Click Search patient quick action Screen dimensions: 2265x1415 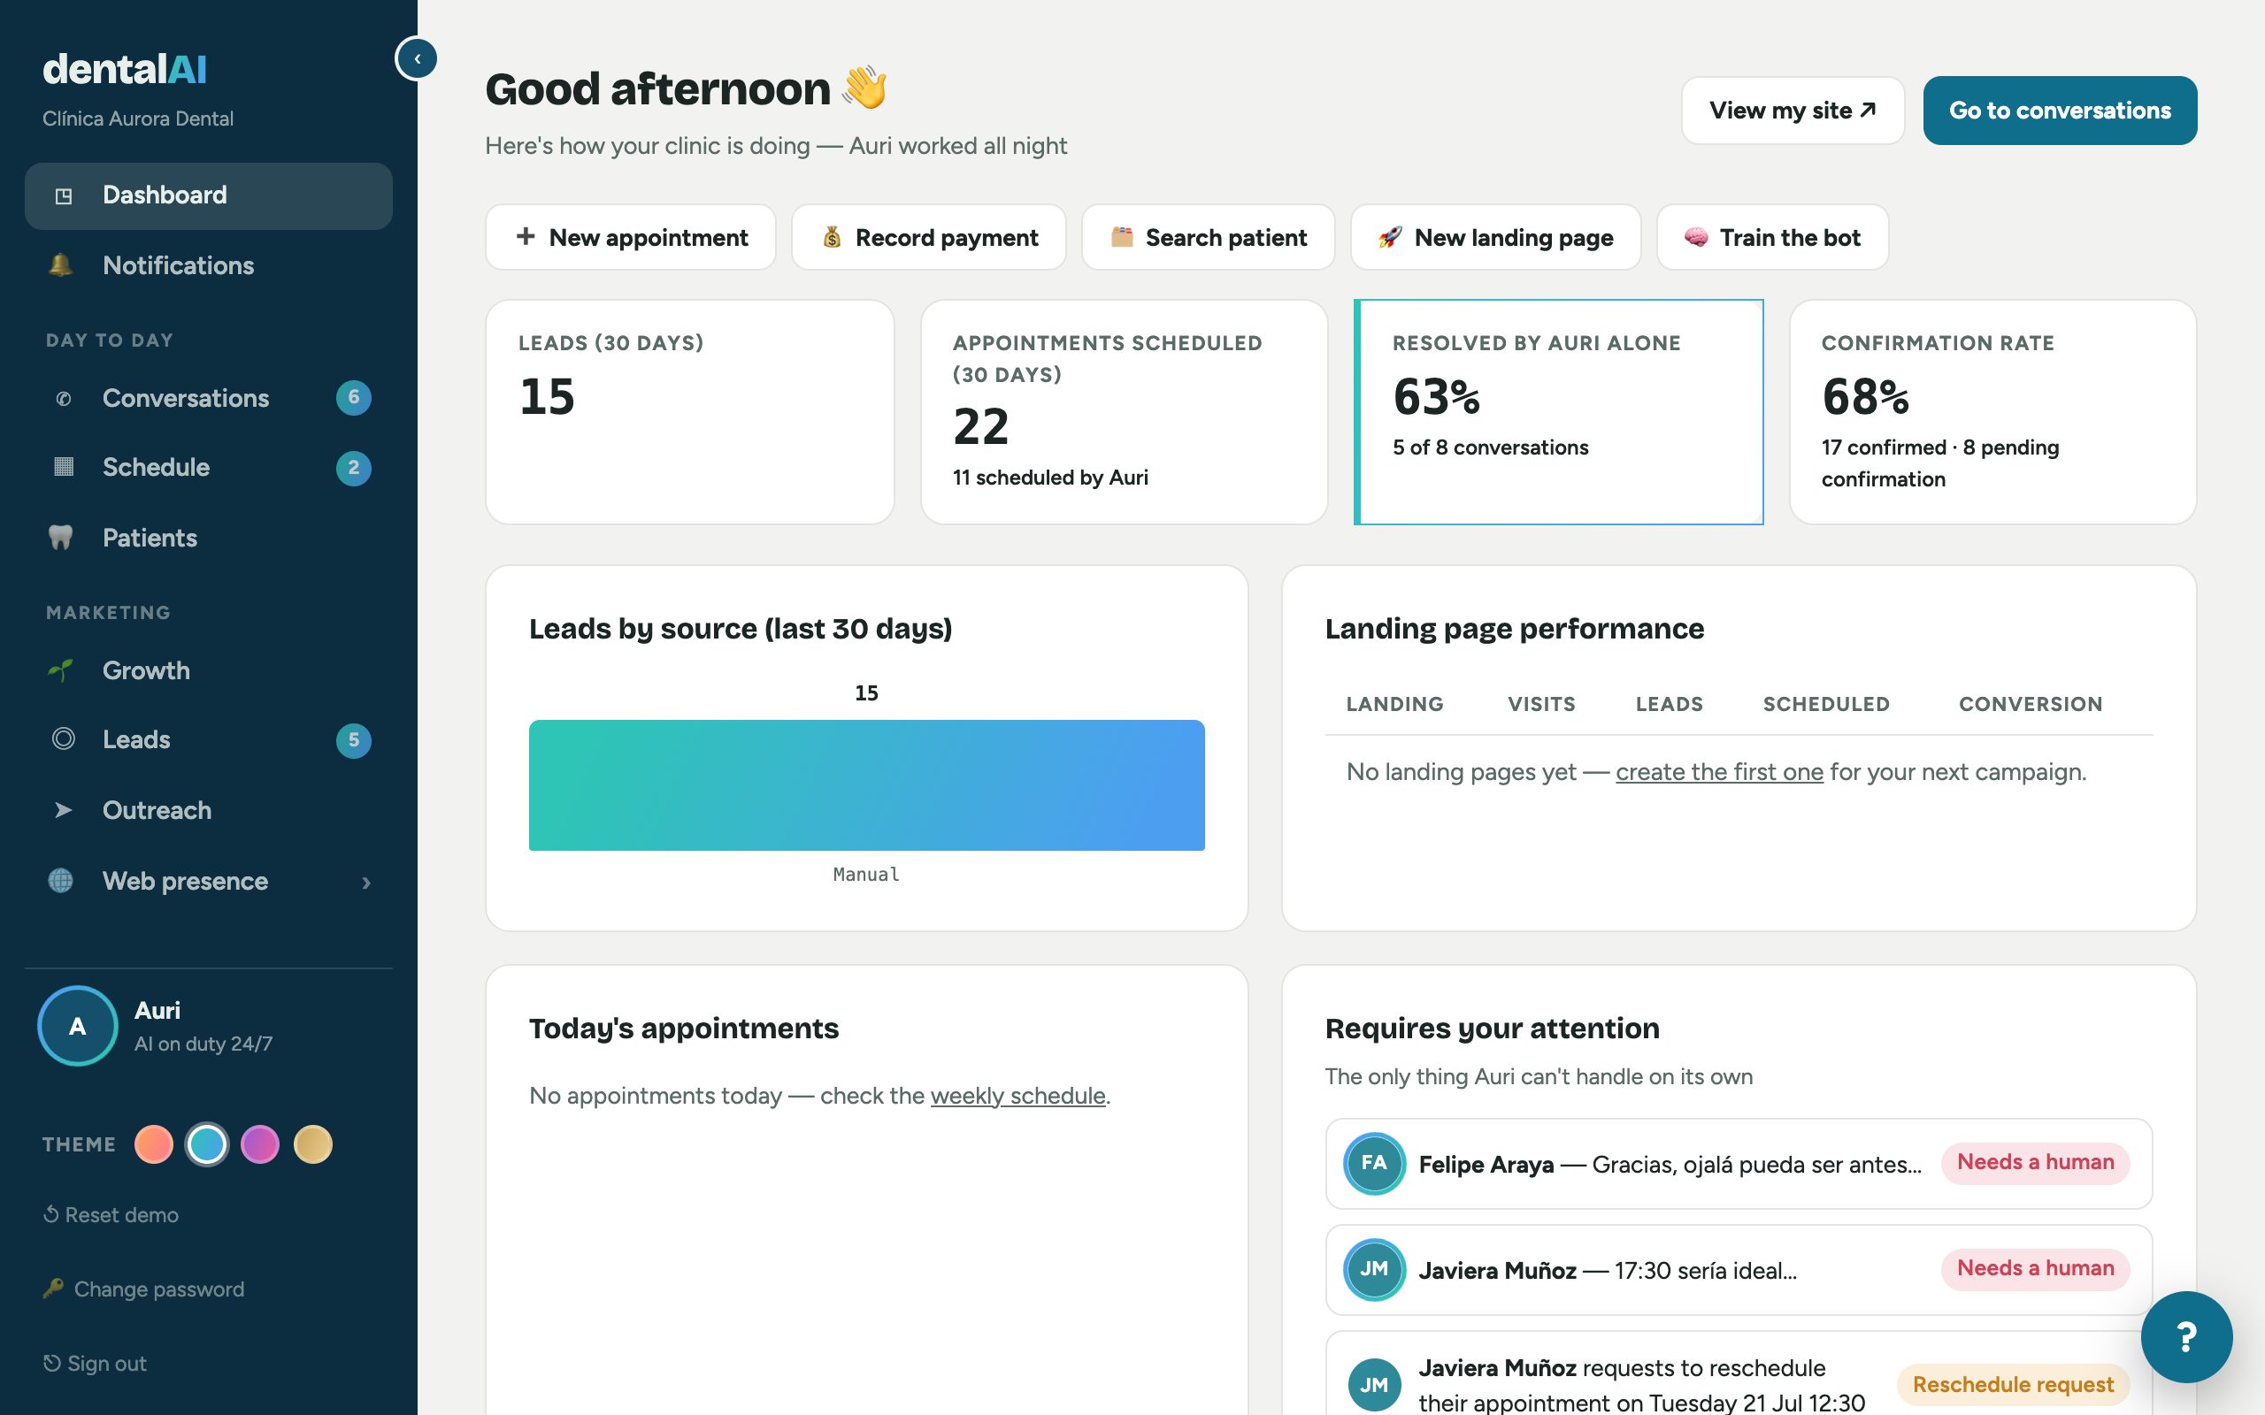coord(1209,238)
